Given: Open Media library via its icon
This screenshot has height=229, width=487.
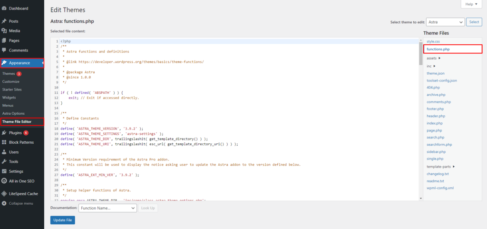Looking at the screenshot, I should (x=4, y=31).
